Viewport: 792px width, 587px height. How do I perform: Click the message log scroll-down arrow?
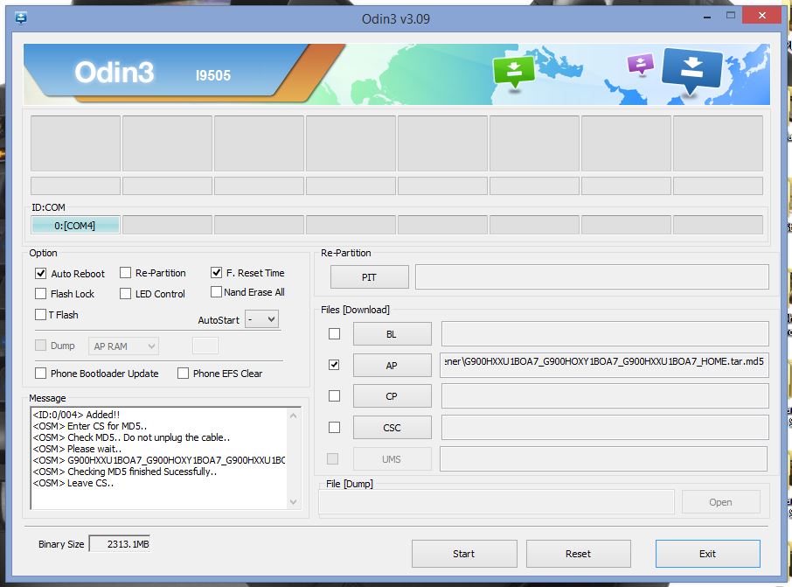point(293,502)
